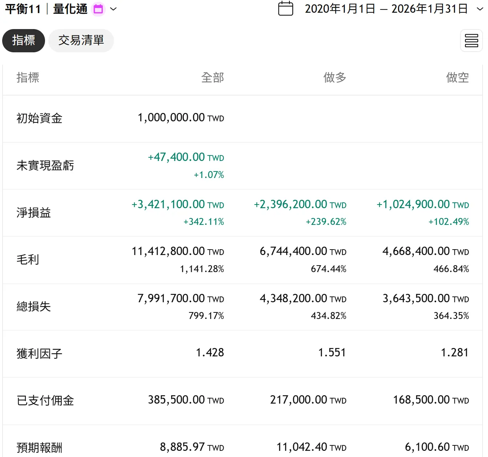The image size is (488, 457).
Task: Click the 淨損益 row label
Action: tap(33, 213)
